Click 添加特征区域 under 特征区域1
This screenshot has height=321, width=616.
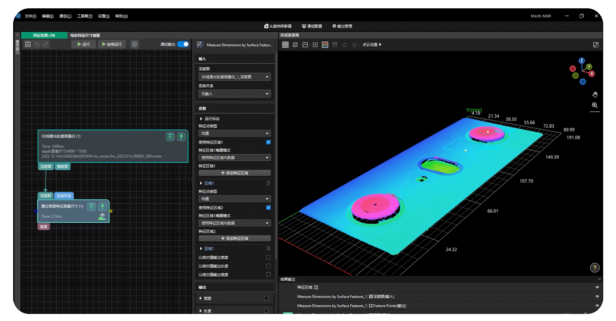(x=235, y=173)
